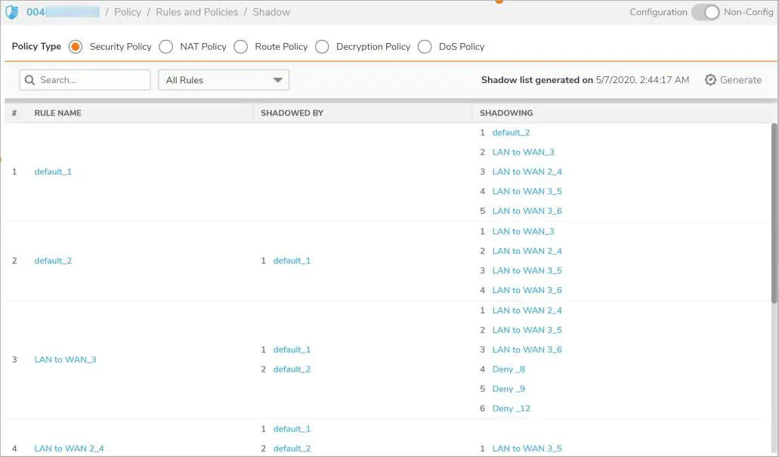Screen dimensions: 779x457
Task: Go to the Policy breadcrumb item
Action: [x=128, y=12]
